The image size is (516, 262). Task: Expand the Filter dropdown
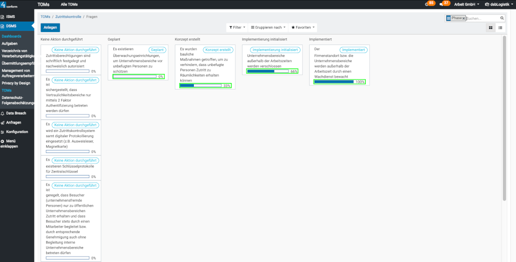pyautogui.click(x=236, y=27)
